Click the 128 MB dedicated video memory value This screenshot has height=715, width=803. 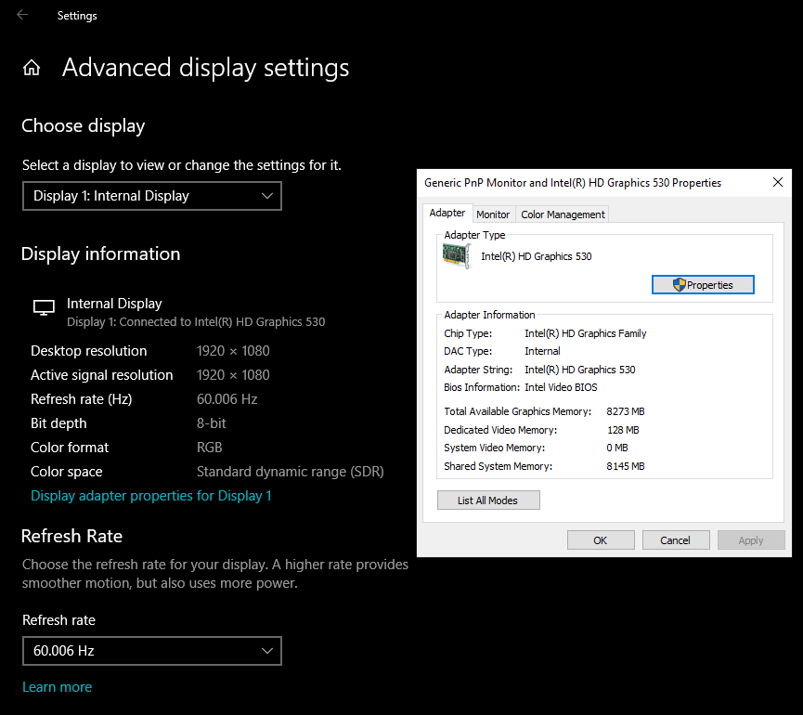(x=623, y=430)
